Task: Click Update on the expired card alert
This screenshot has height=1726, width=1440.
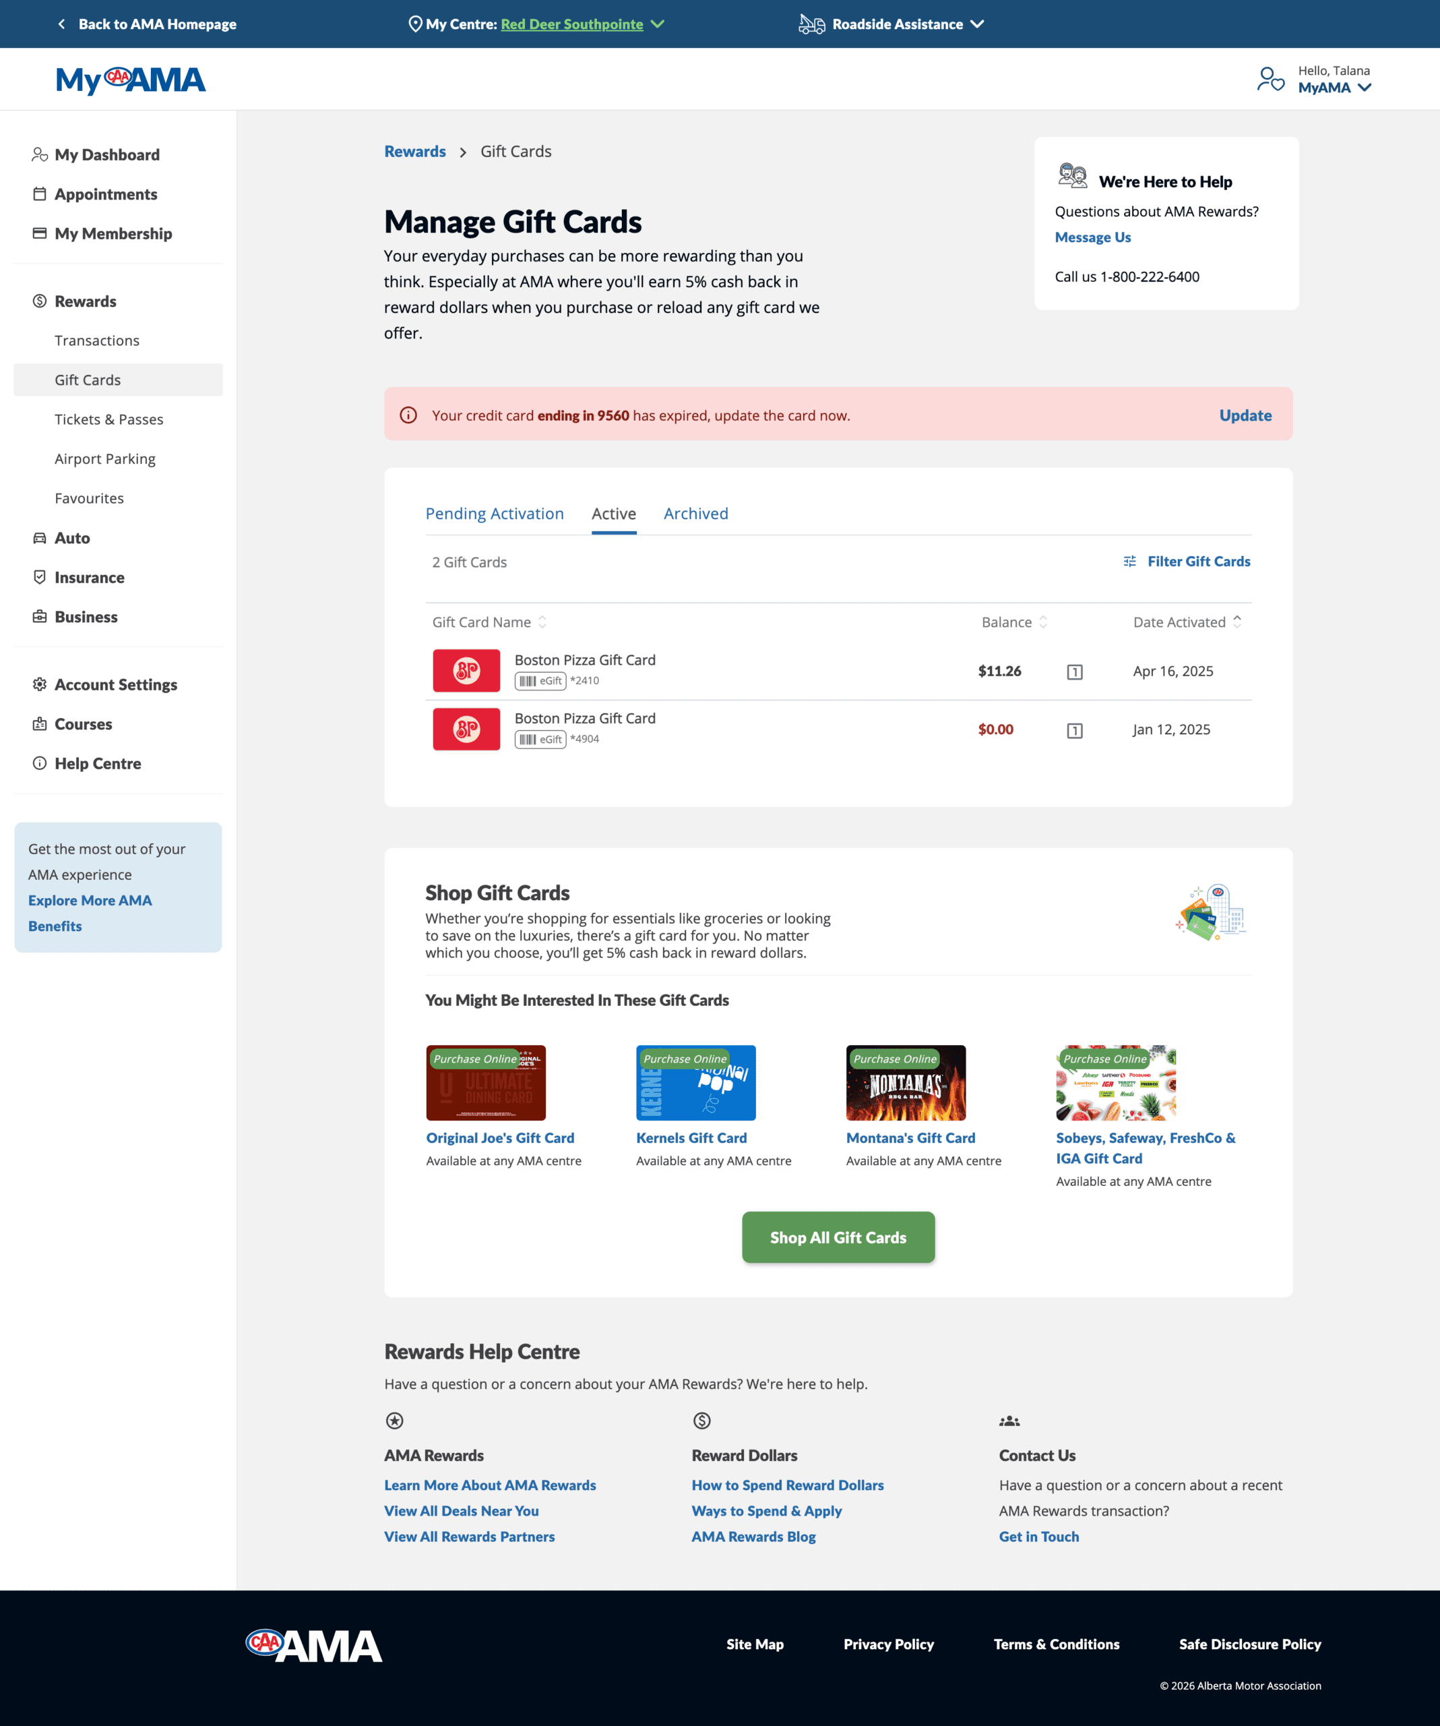Action: pos(1245,415)
